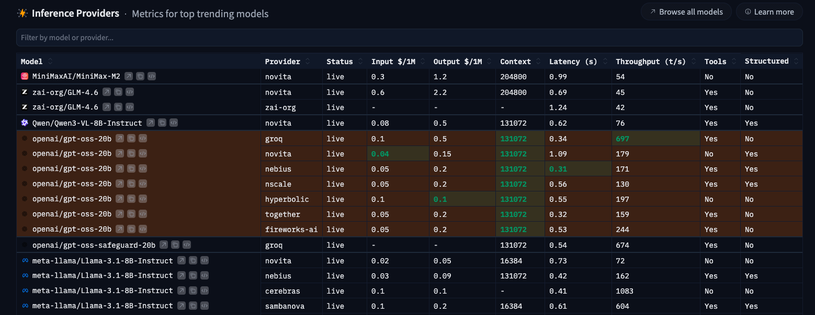The image size is (815, 315).
Task: Click the Learn more button
Action: [769, 11]
